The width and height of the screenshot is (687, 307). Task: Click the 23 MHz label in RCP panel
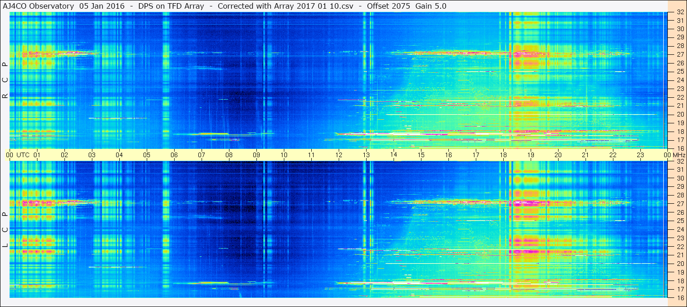coord(680,89)
